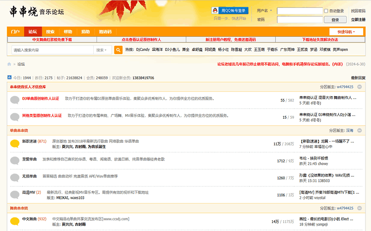This screenshot has height=231, width=371.
Task: Click the bubble icon for 其他类型原创制作人认证
Action: (x=15, y=117)
